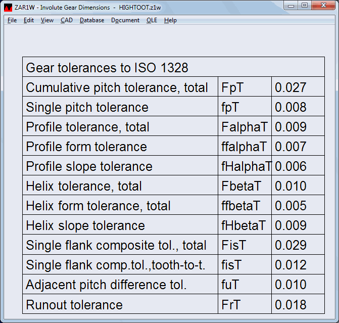Click the Runout tolerance value 0.018

point(290,305)
